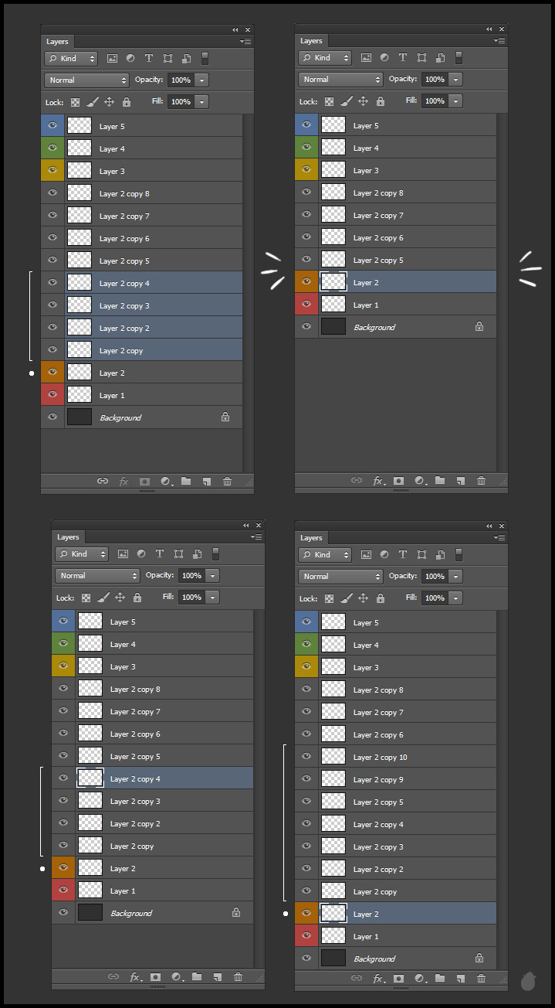The image size is (555, 1008).
Task: Toggle layer filtering switch in bottom-left panel
Action: [216, 553]
